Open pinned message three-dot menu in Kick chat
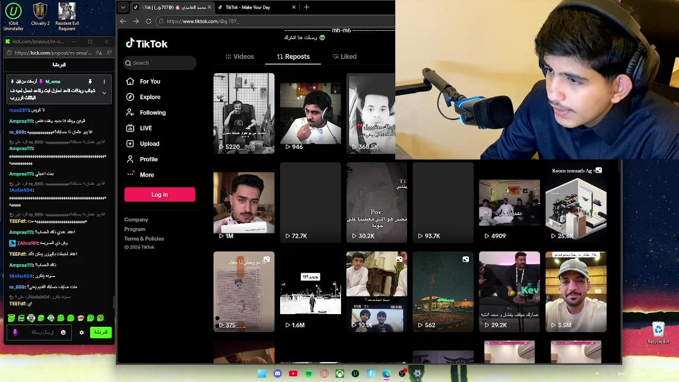679x382 pixels. (104, 82)
